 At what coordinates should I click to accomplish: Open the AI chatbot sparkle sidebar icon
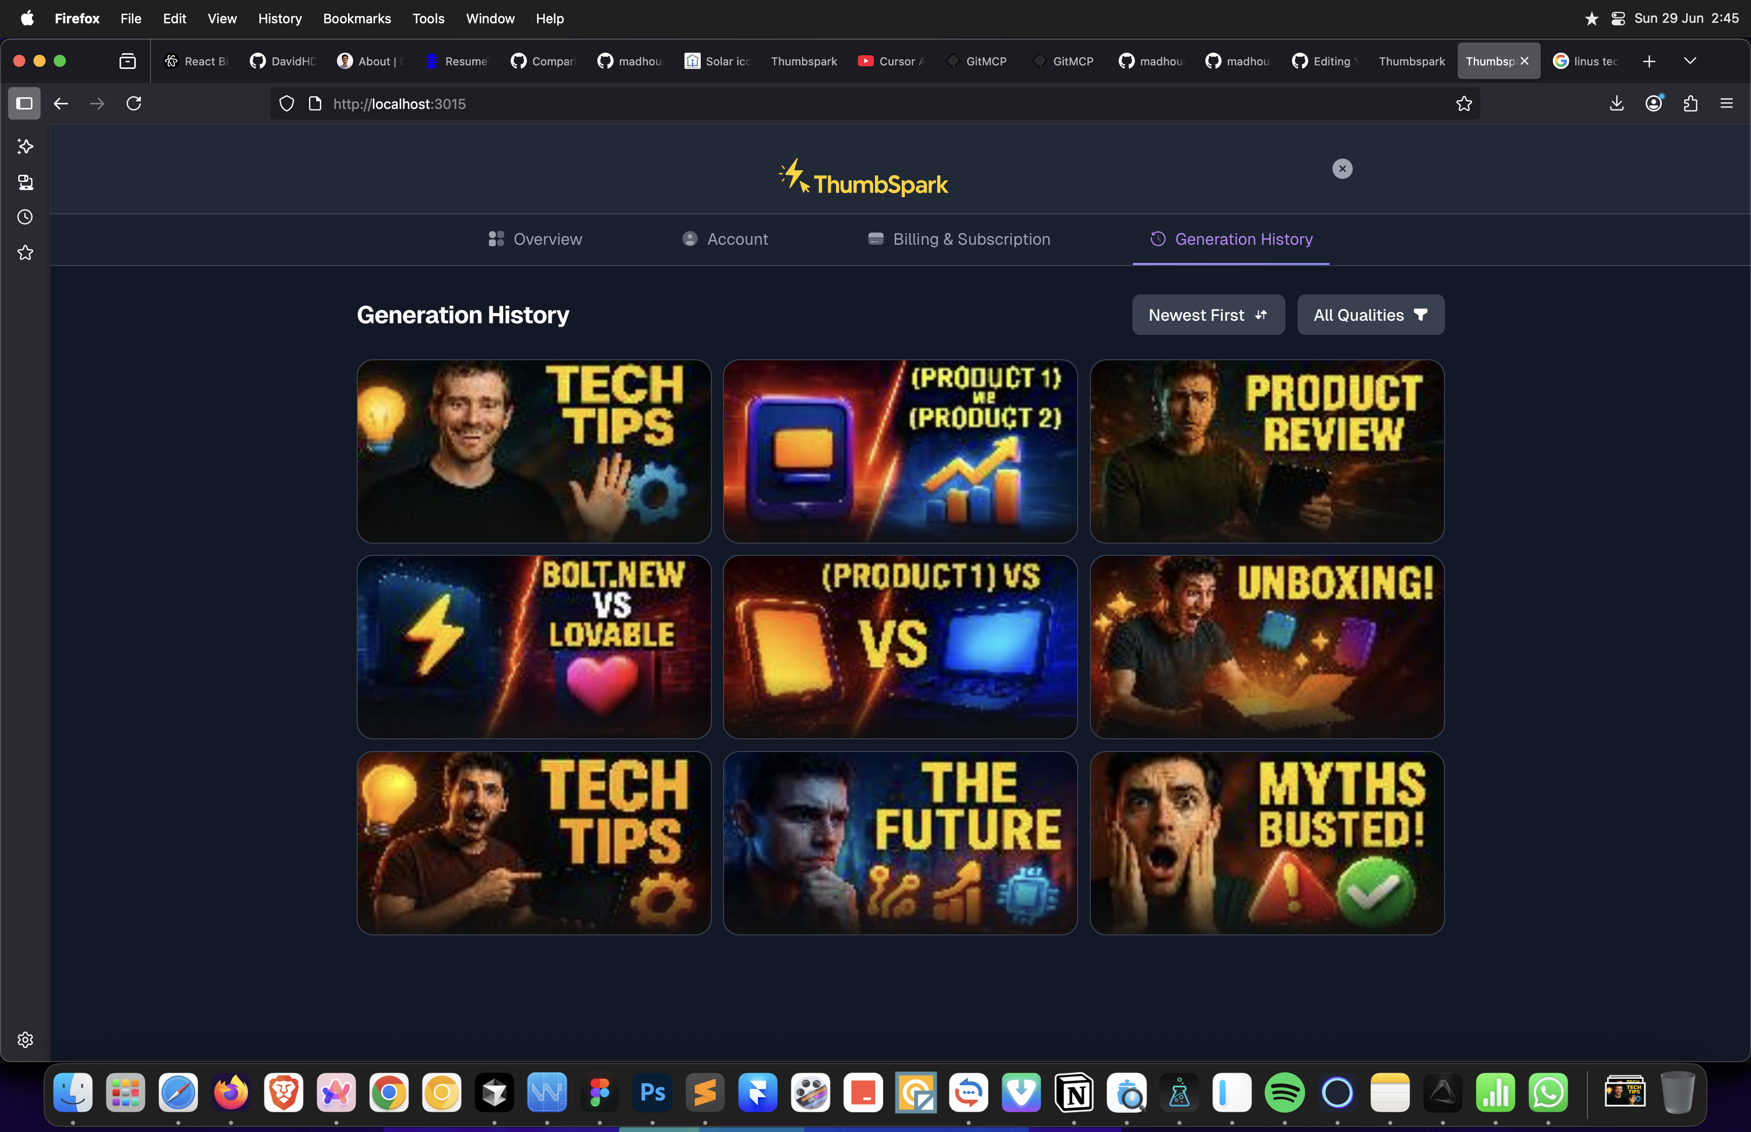(x=25, y=146)
